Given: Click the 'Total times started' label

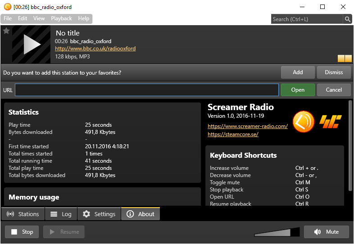Looking at the screenshot, I should pyautogui.click(x=31, y=154).
